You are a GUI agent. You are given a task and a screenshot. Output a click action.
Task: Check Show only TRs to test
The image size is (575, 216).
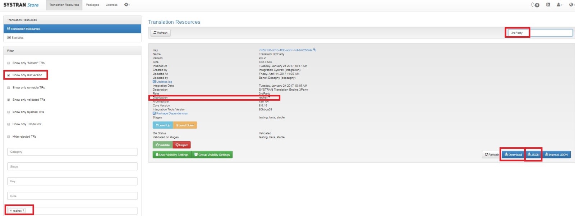click(x=9, y=124)
